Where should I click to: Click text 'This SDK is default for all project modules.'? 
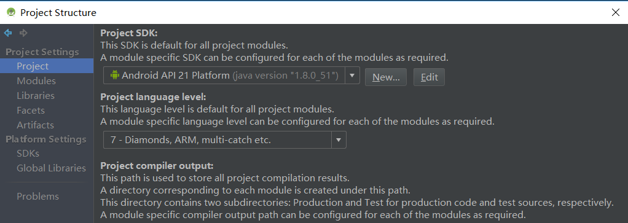[194, 45]
